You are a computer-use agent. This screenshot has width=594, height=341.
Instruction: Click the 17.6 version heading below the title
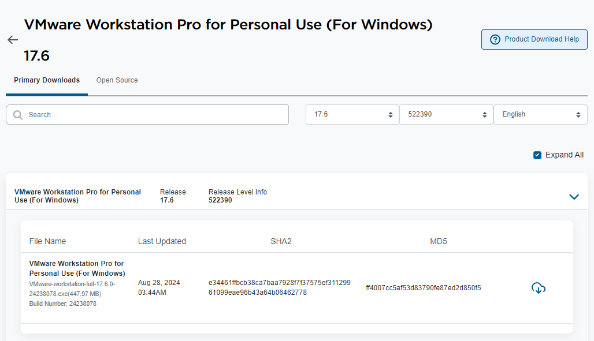point(37,56)
